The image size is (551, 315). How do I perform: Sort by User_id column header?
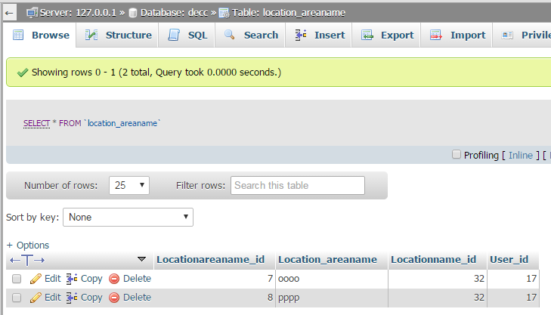pyautogui.click(x=509, y=260)
